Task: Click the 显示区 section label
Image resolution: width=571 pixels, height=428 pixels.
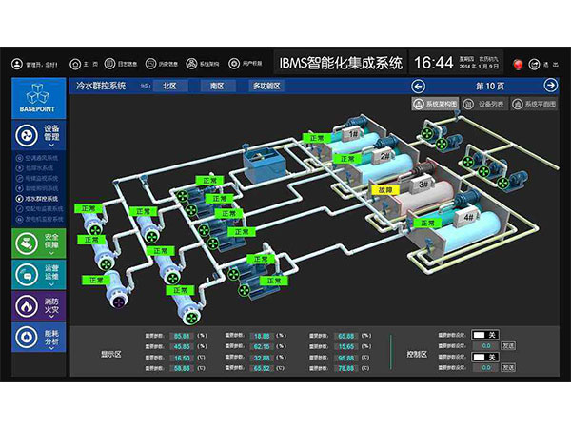Action: (x=111, y=354)
